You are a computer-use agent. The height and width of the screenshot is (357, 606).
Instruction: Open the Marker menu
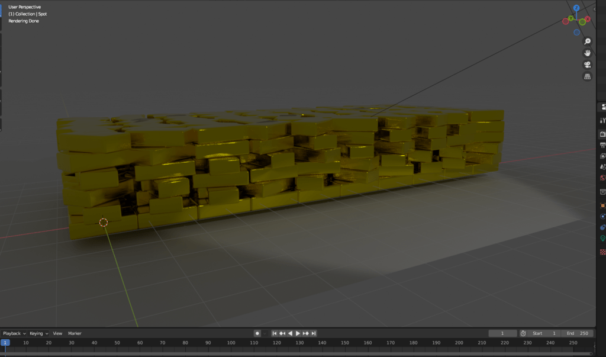pos(74,333)
